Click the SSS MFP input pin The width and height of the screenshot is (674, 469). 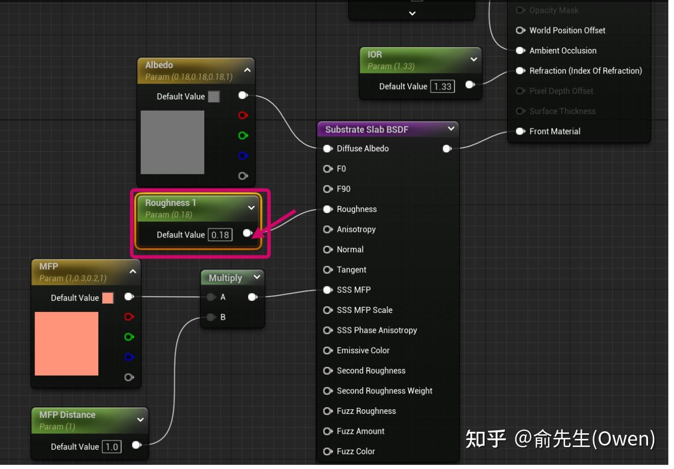click(328, 290)
